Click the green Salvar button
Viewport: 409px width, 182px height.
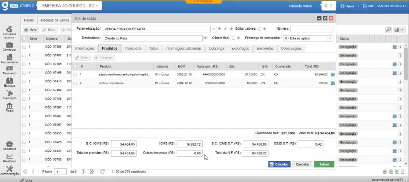pyautogui.click(x=324, y=164)
